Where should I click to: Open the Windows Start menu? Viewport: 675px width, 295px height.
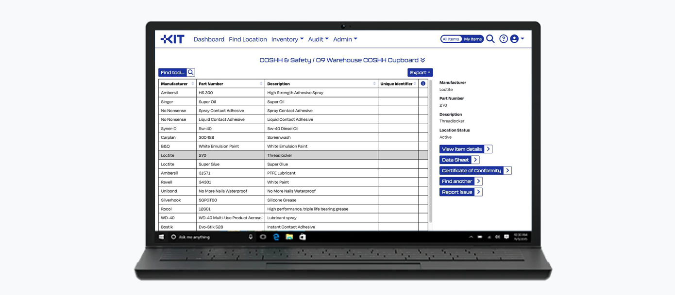162,237
